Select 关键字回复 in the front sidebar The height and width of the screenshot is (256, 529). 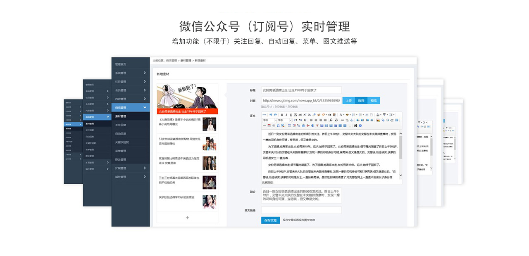click(x=131, y=142)
